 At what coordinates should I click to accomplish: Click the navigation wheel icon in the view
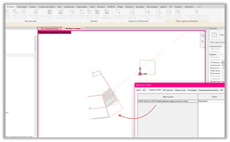click(202, 35)
